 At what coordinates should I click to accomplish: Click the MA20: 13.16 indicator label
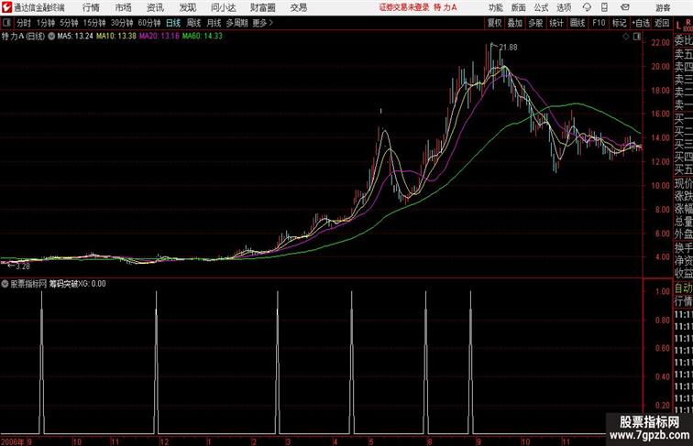tap(159, 37)
